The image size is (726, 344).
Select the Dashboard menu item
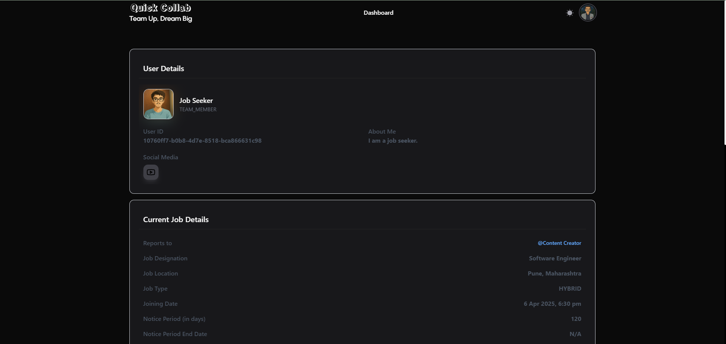[378, 12]
